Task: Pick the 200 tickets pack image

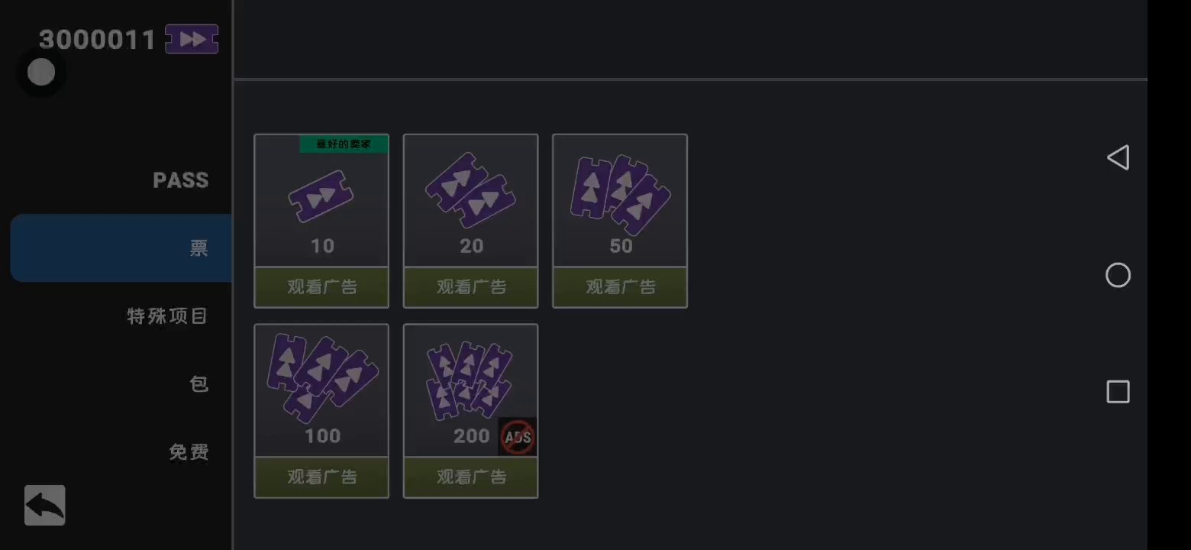Action: (470, 381)
